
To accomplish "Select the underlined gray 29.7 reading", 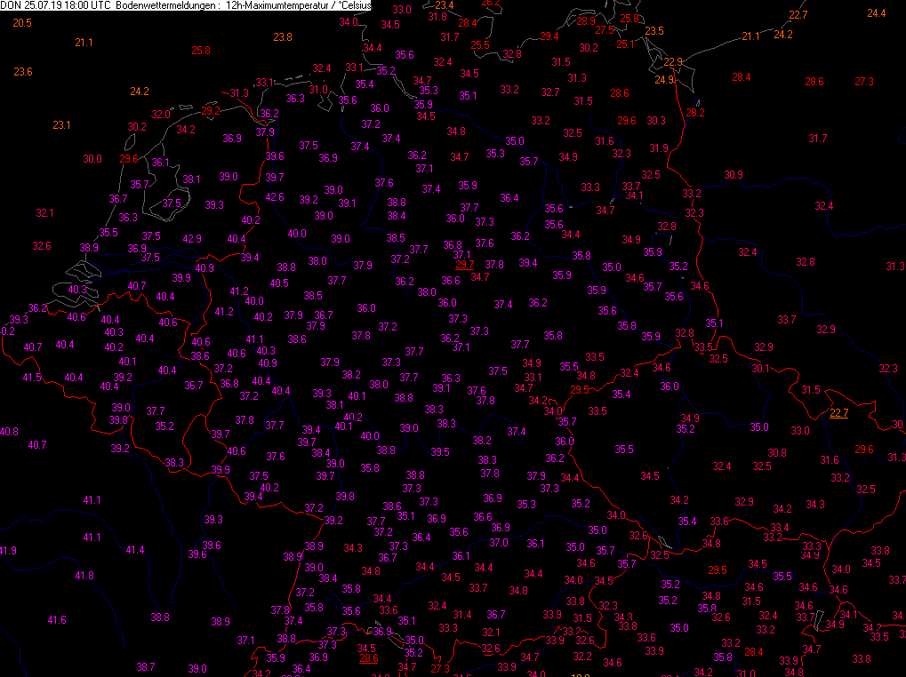I will pyautogui.click(x=465, y=264).
